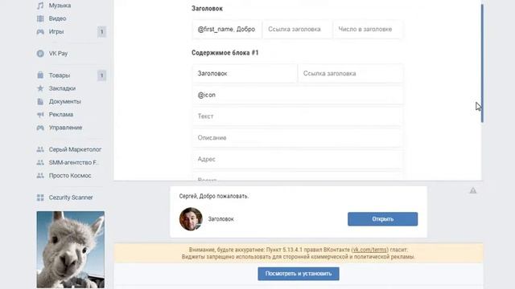Viewport: 515px width, 289px height.
Task: Click the VK Pay icon
Action: pos(40,54)
